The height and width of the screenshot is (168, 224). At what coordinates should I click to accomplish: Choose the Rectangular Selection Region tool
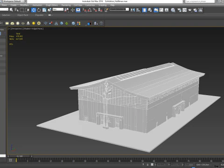click(x=22, y=10)
